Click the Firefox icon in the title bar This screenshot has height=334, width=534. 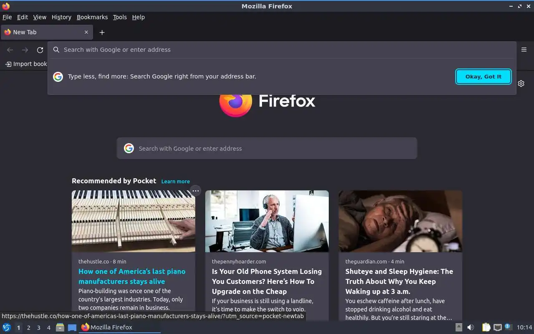coord(6,6)
